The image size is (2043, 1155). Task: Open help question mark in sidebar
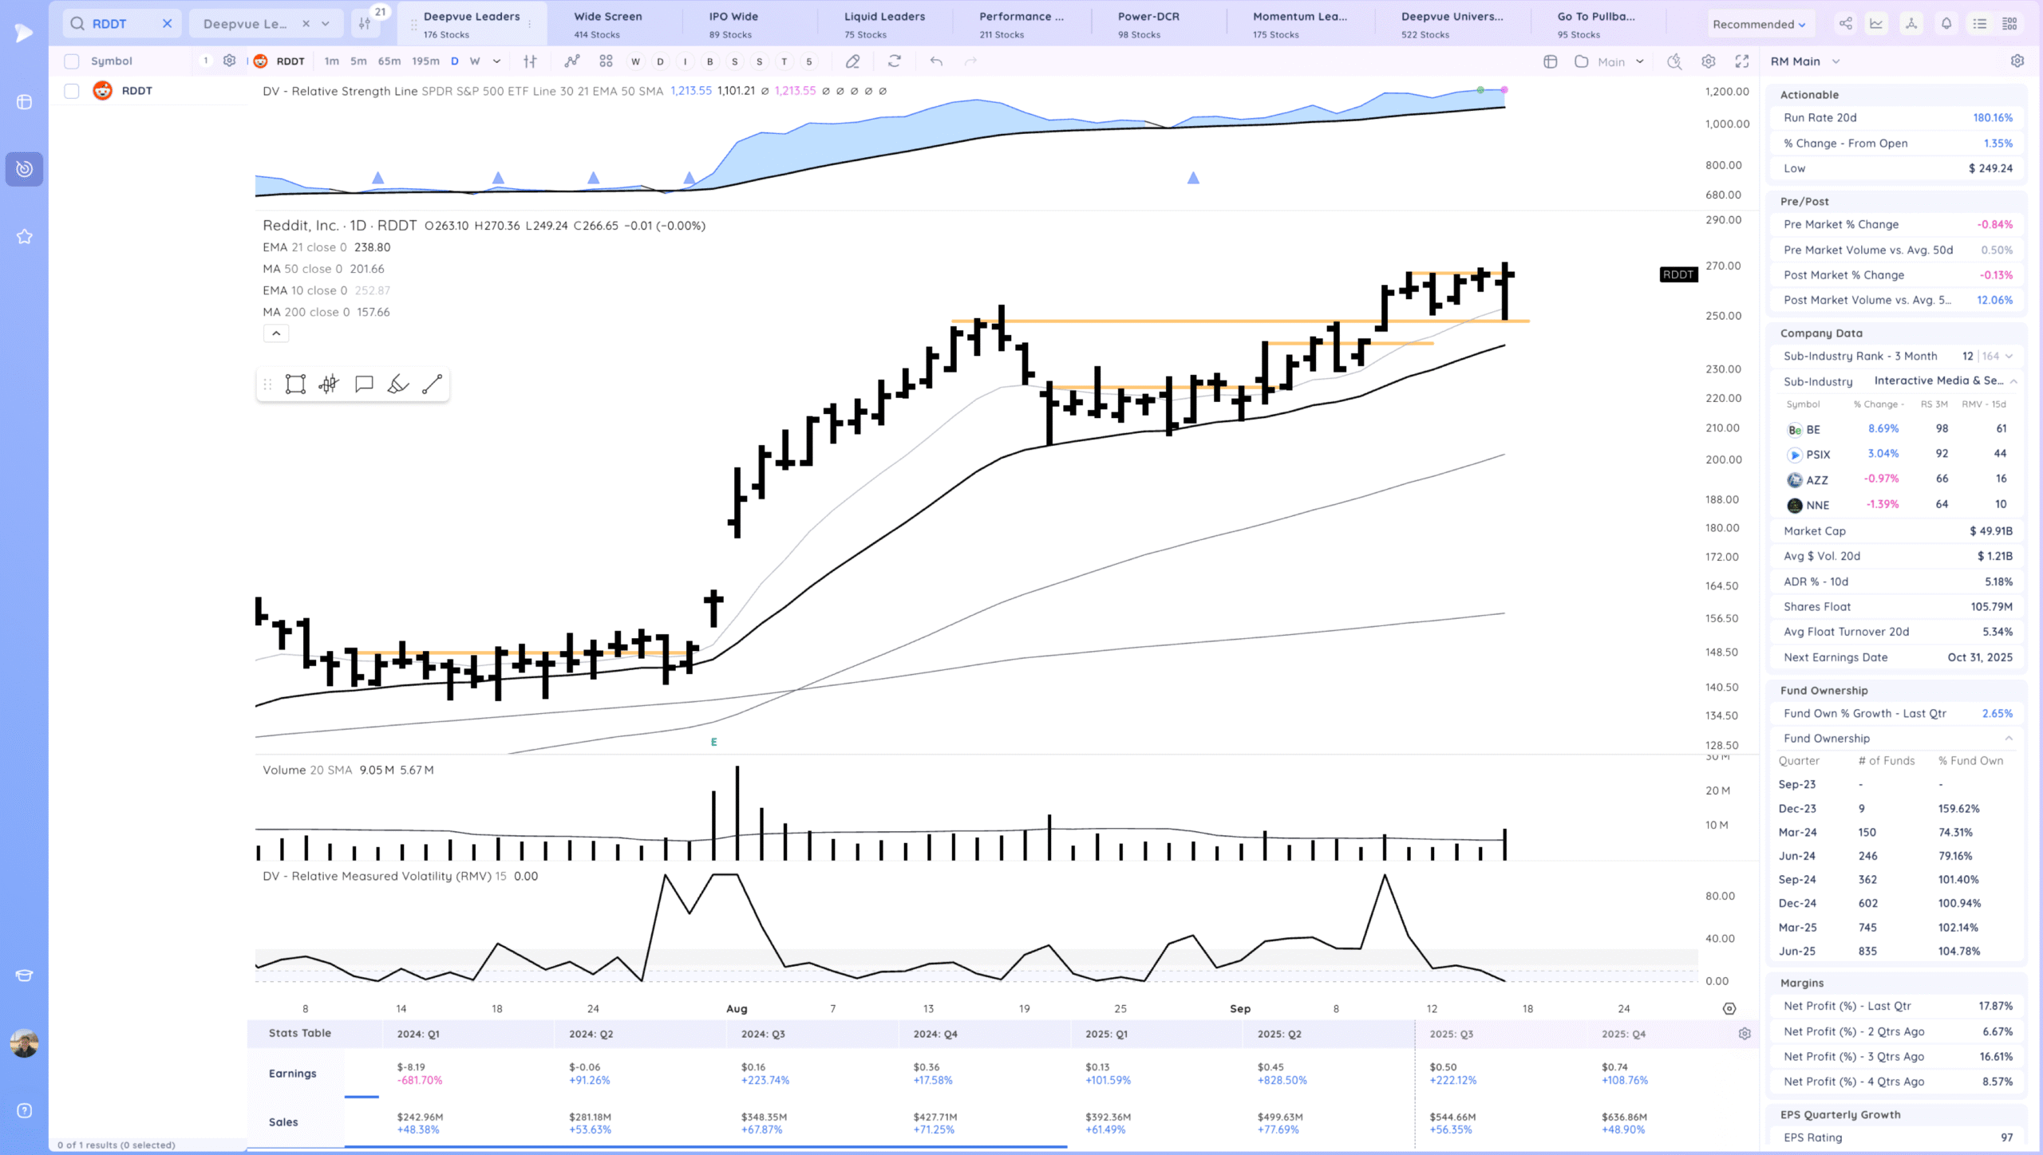pos(25,1111)
